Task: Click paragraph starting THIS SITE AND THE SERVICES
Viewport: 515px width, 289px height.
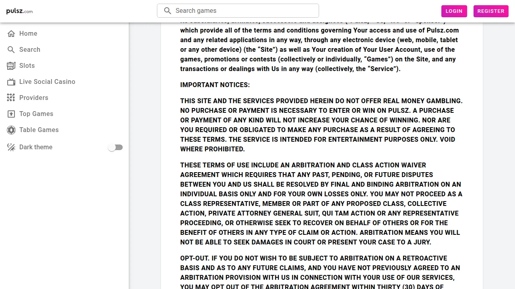Action: pyautogui.click(x=321, y=125)
